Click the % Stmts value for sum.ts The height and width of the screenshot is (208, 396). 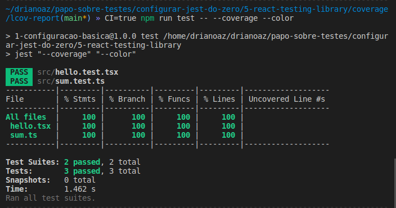point(89,135)
